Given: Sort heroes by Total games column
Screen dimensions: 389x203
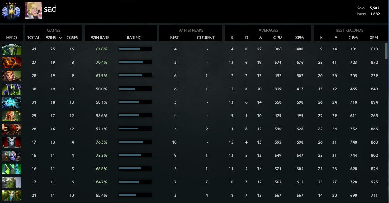Looking at the screenshot, I should 33,38.
